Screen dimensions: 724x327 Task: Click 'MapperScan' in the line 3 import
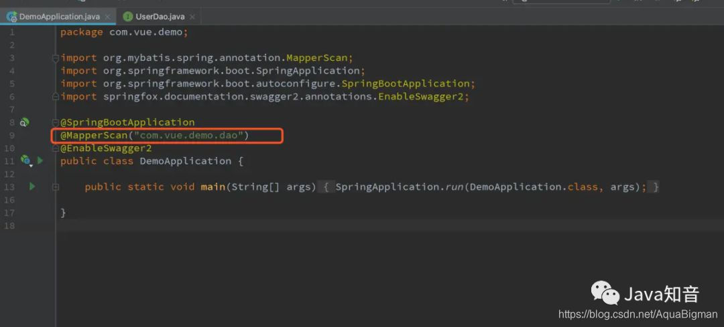tap(316, 58)
